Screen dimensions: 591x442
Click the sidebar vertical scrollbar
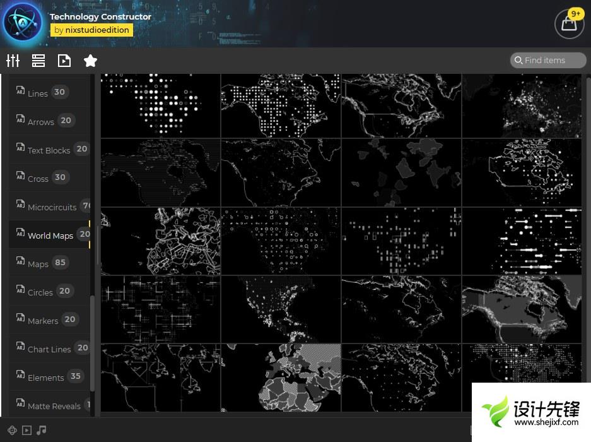pos(93,341)
